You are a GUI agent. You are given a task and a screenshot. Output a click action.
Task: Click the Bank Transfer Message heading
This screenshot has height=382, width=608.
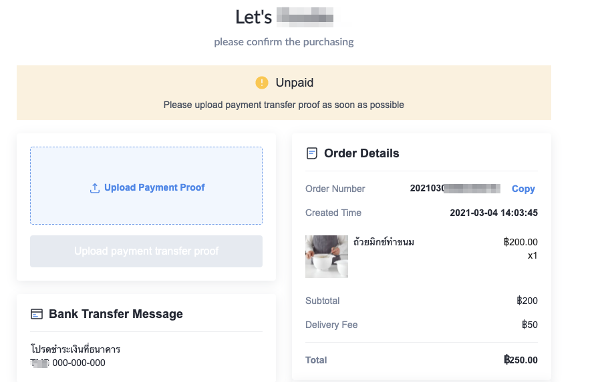pyautogui.click(x=116, y=314)
